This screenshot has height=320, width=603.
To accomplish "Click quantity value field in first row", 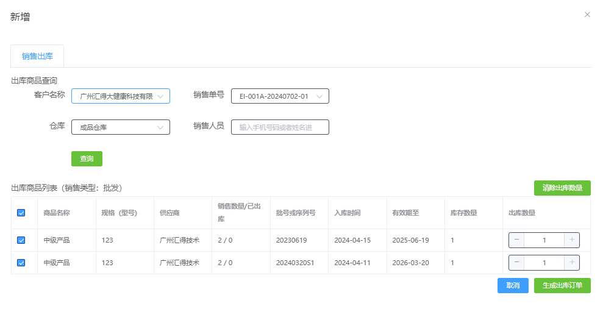I will [x=544, y=240].
